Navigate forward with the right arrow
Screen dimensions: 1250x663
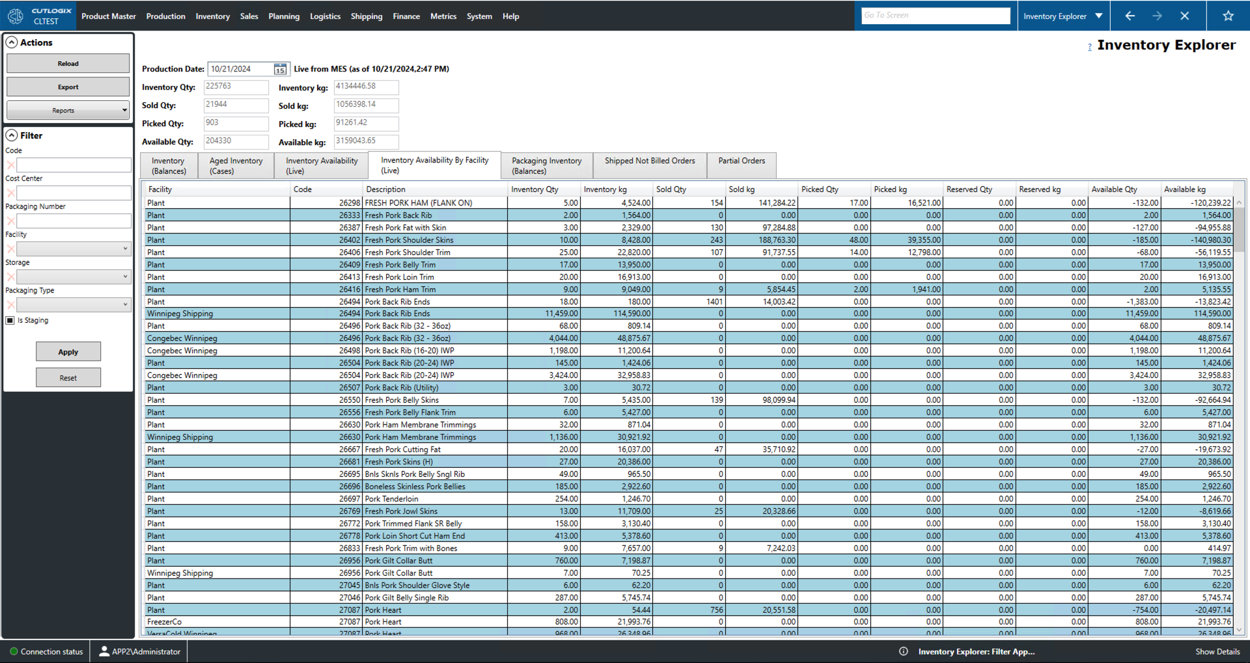(x=1157, y=16)
